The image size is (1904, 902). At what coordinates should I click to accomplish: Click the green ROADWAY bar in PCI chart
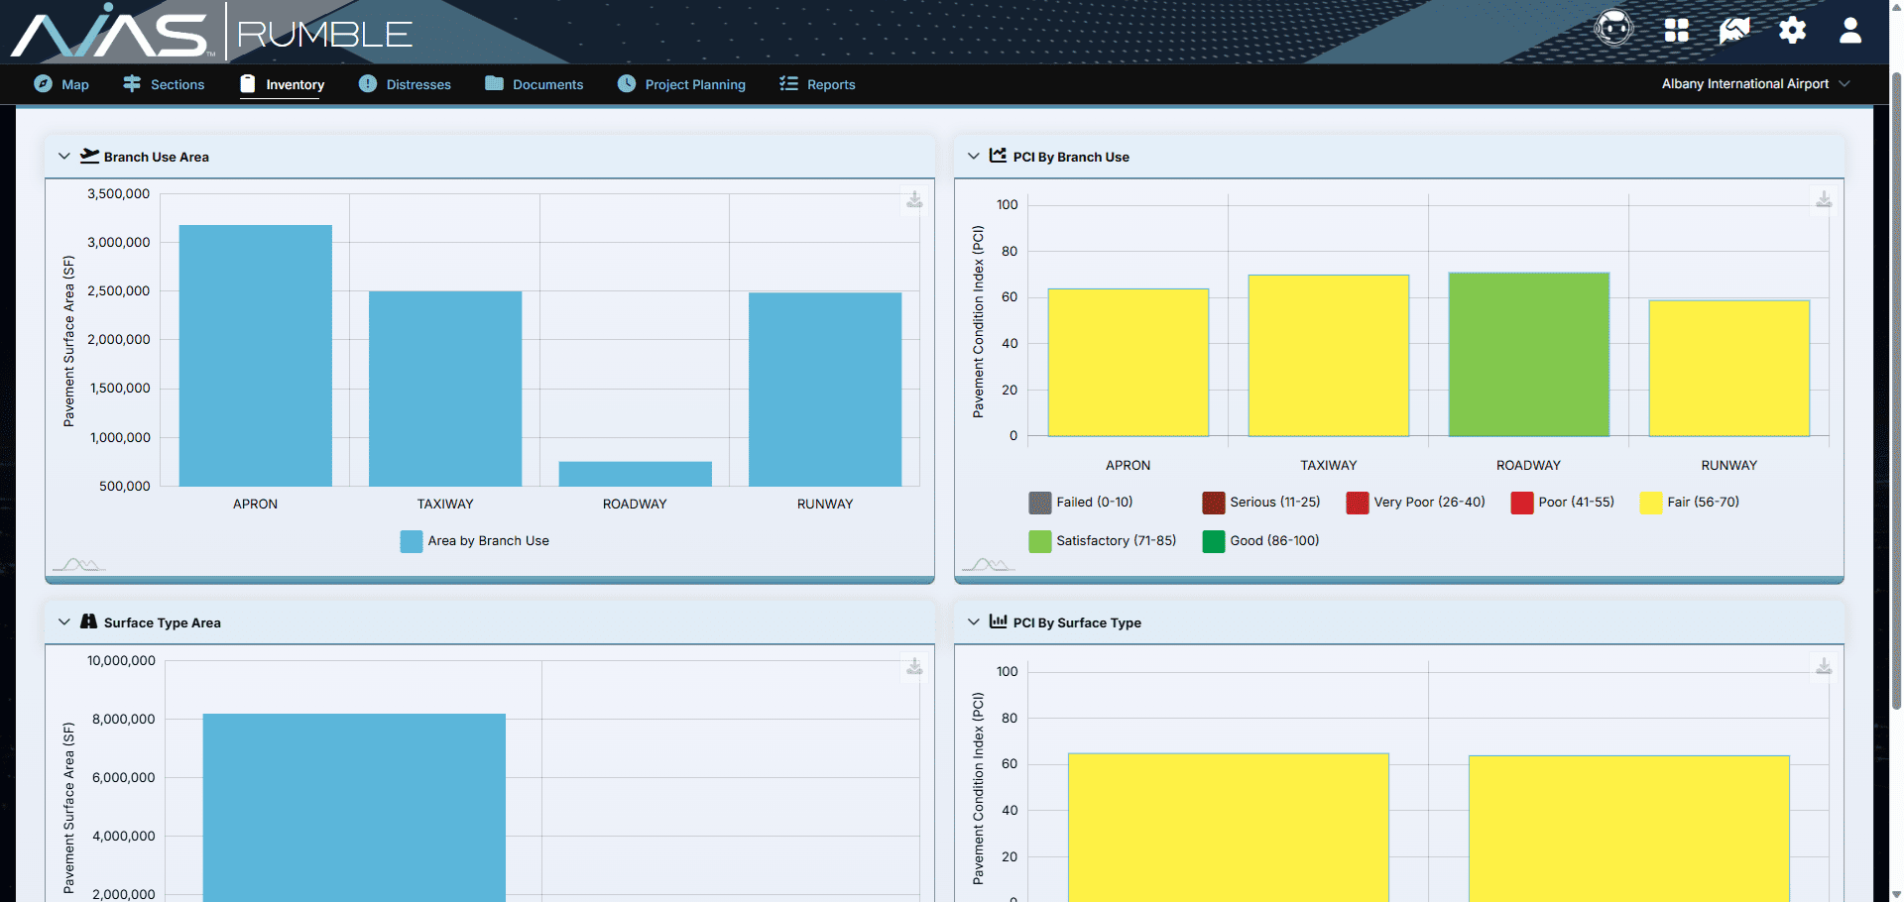click(x=1528, y=354)
